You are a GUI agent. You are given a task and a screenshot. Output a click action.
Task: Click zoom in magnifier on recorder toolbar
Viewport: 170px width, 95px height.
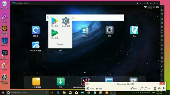[x=142, y=89]
